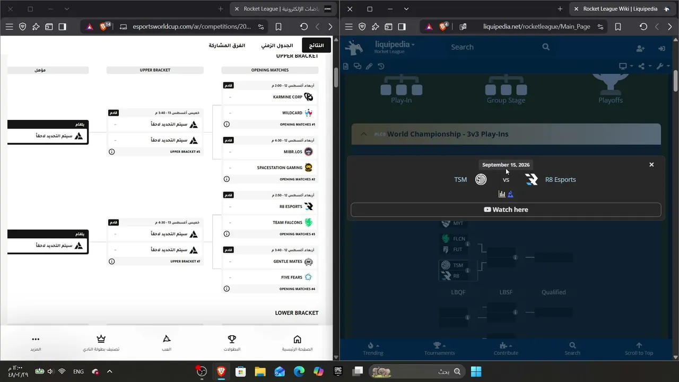
Task: Open the الفرق المشاركة teams tab
Action: [x=227, y=46]
